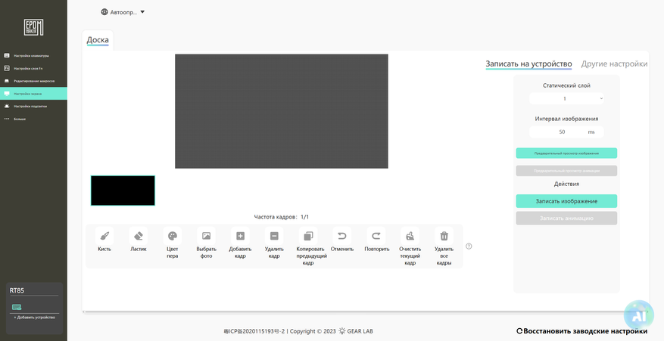Click the Повторить redo arrow
Viewport: 664px width, 341px height.
[x=376, y=236]
